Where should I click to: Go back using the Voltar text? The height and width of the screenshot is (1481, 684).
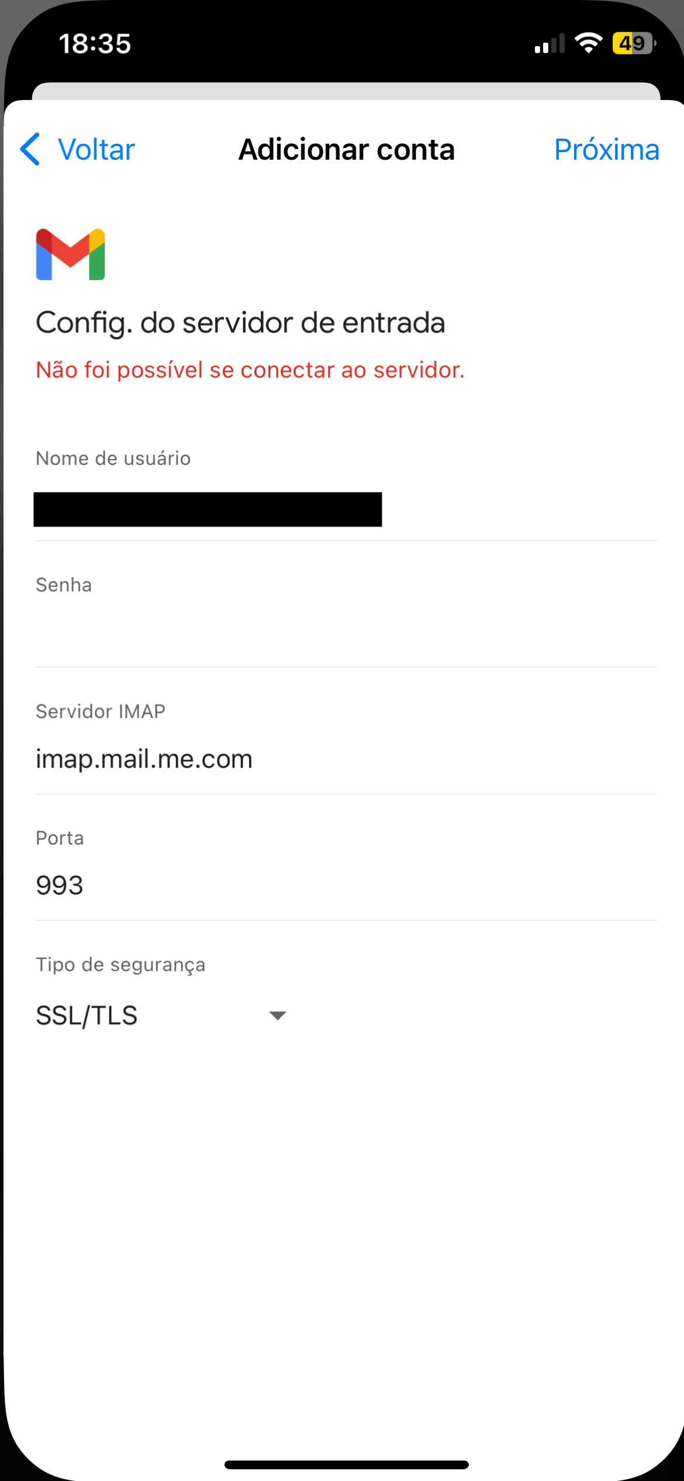(x=96, y=150)
